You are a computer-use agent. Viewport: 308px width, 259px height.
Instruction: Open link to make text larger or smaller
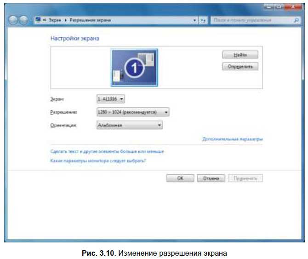tap(107, 152)
